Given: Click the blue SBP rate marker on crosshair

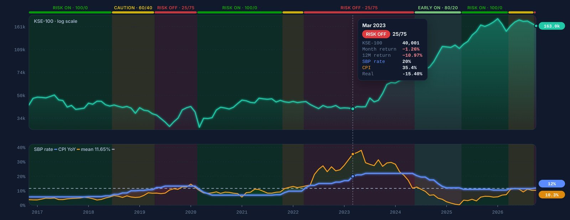Looking at the screenshot, I should click(x=353, y=176).
